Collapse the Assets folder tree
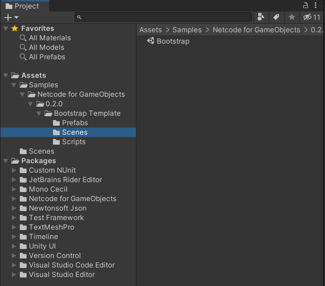Viewport: 325px width, 286px height. [x=6, y=75]
